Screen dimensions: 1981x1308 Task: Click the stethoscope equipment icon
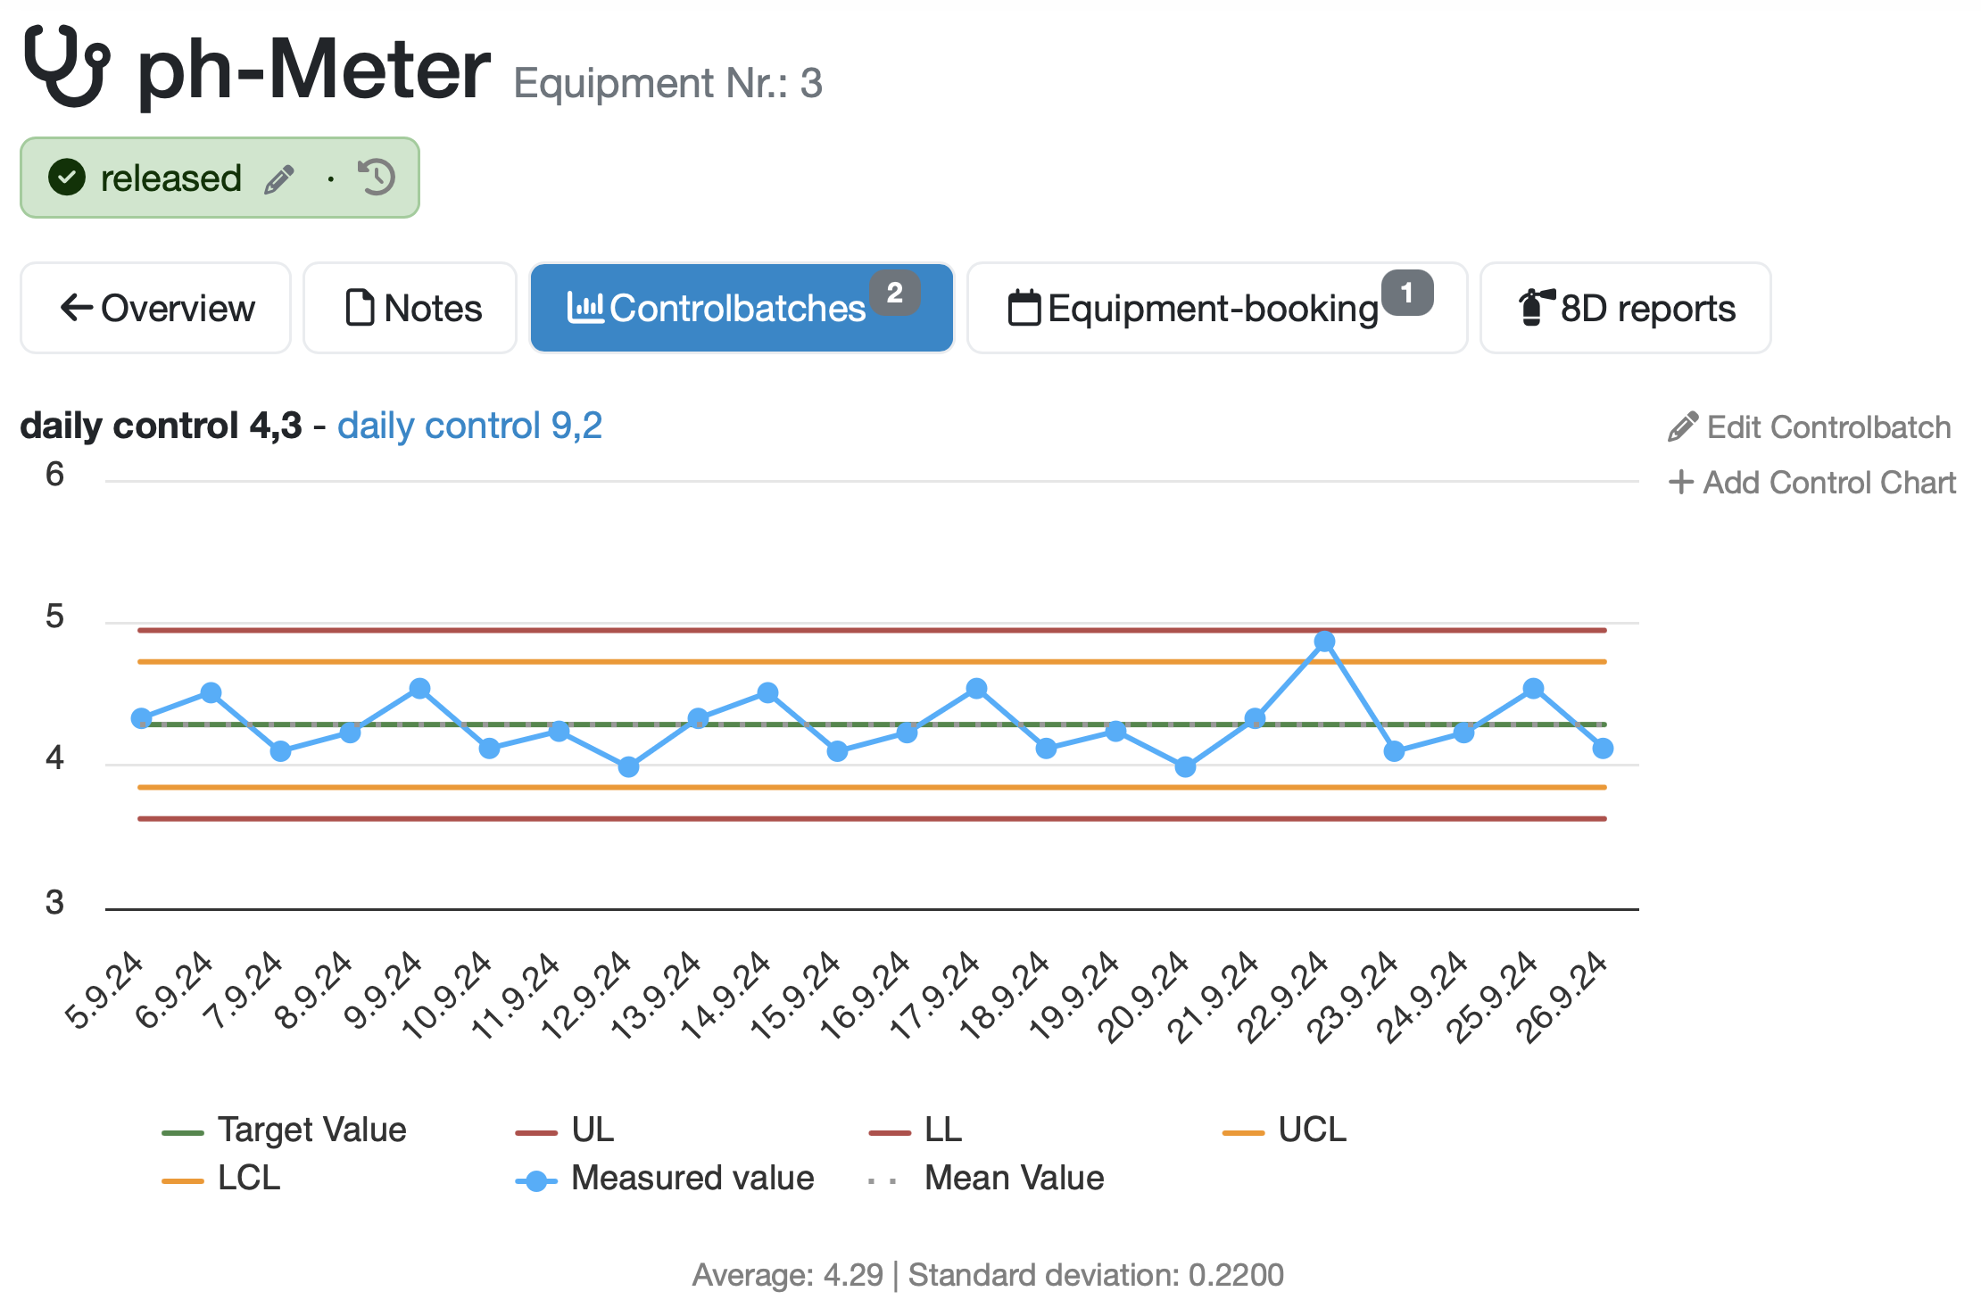tap(67, 66)
